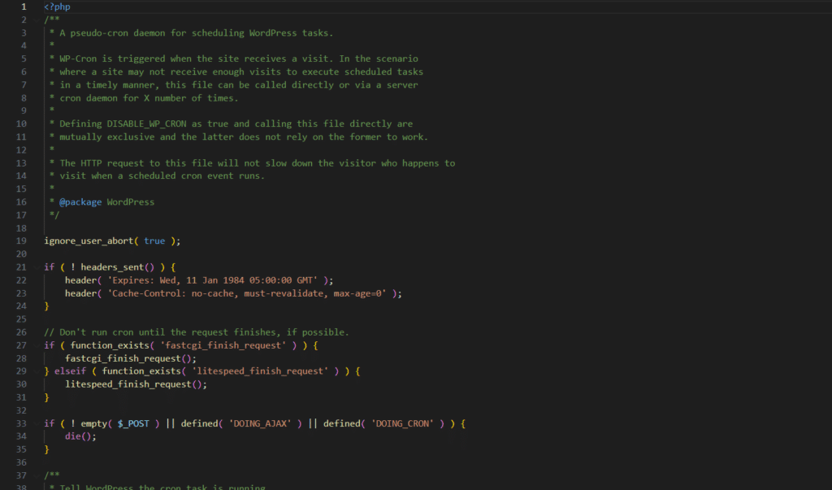
Task: Collapse the $_POST if-block fold at line 33
Action: [x=37, y=423]
